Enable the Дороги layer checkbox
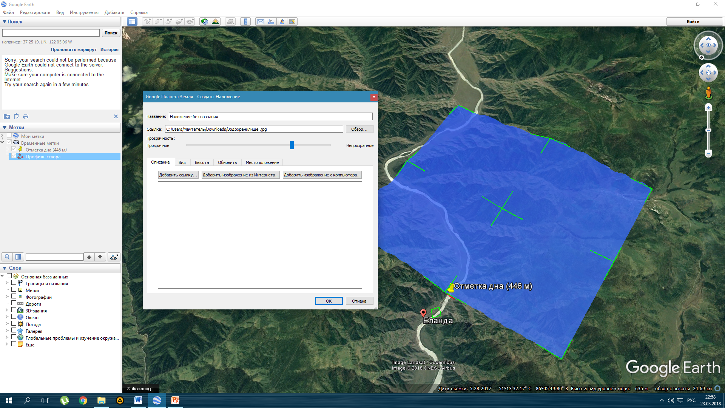 pyautogui.click(x=14, y=303)
